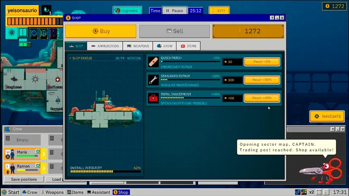Click the Shop taskbar entry

(x=121, y=192)
